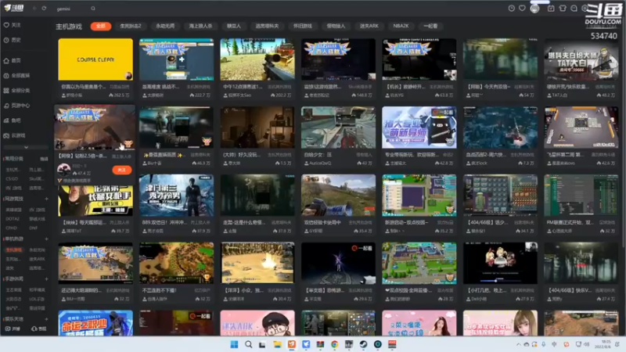626x352 pixels.
Task: Click red highlighted 主机游戏 sidebar link
Action: tap(14, 250)
